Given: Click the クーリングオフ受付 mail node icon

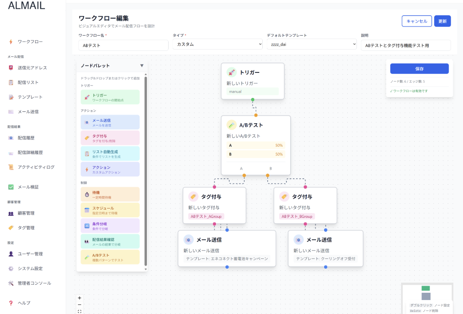Looking at the screenshot, I should pos(298,240).
